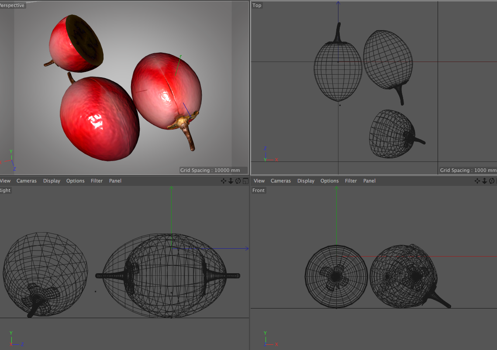Image resolution: width=497 pixels, height=350 pixels.
Task: Open the Display menu in Front viewport
Action: point(306,181)
